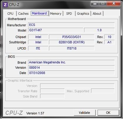Select the Model field G31T-M7
The width and height of the screenshot is (123, 120).
(x=56, y=30)
